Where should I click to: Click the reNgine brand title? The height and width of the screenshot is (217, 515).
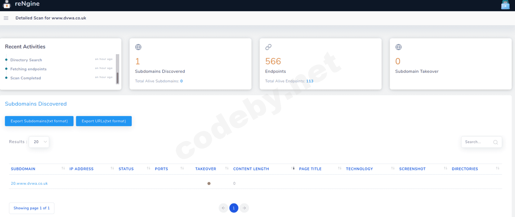click(x=27, y=4)
